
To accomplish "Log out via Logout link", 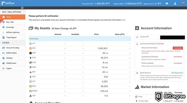I will point(13,68).
